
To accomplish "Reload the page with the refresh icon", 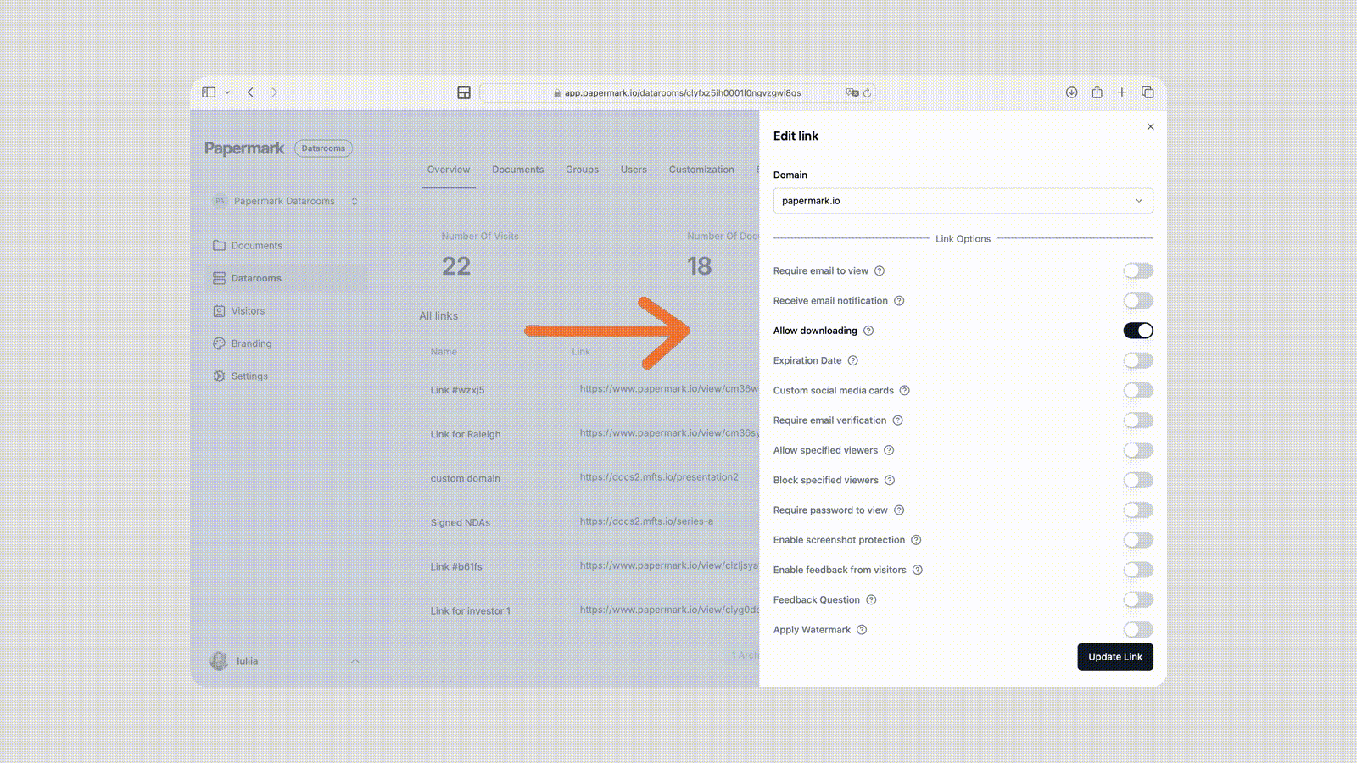I will click(867, 93).
